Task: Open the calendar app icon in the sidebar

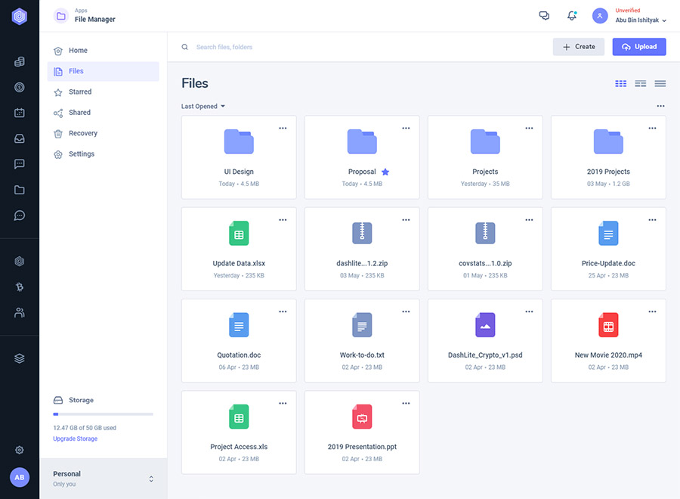Action: [19, 113]
